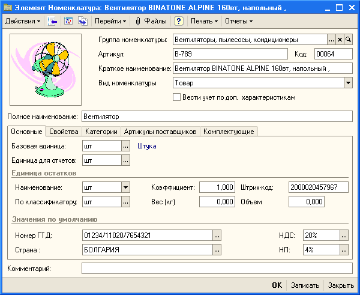The height and width of the screenshot is (295, 360).
Task: Switch to the Комплектующие tab
Action: point(229,132)
